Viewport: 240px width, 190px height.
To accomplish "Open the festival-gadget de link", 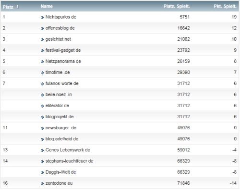I will pos(63,50).
